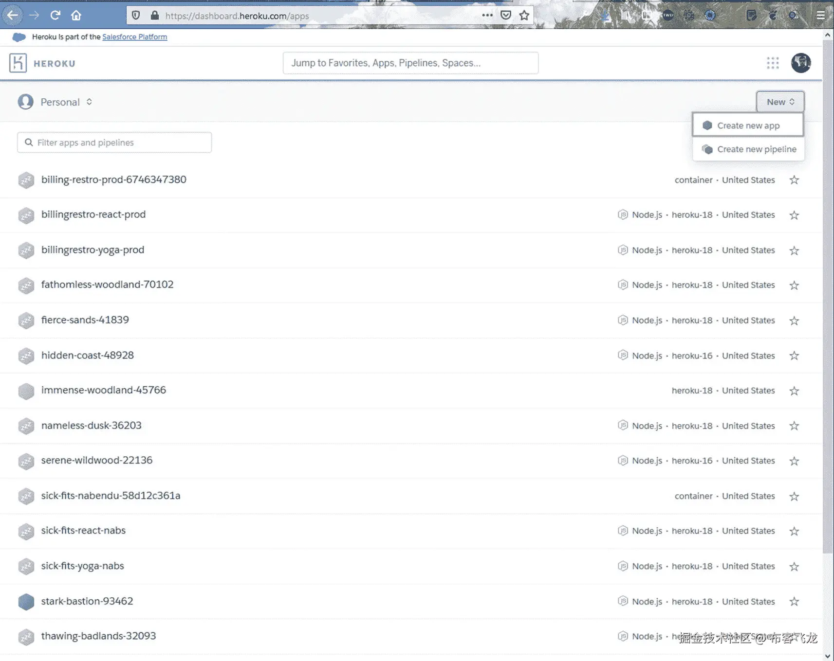Click the blue app icon for stark-bastion-93462
The height and width of the screenshot is (661, 834).
tap(26, 602)
